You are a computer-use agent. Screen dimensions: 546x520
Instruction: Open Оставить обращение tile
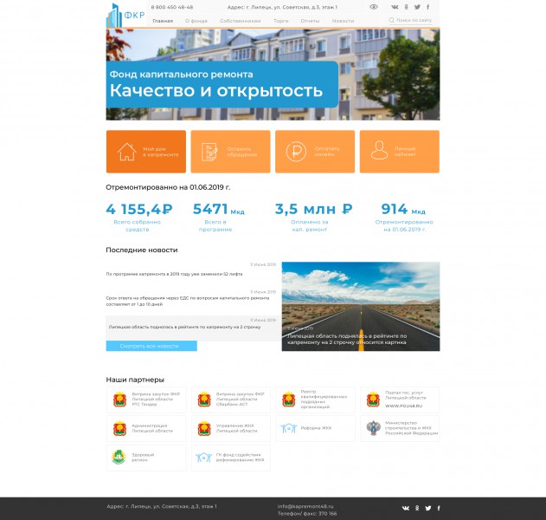tap(230, 152)
